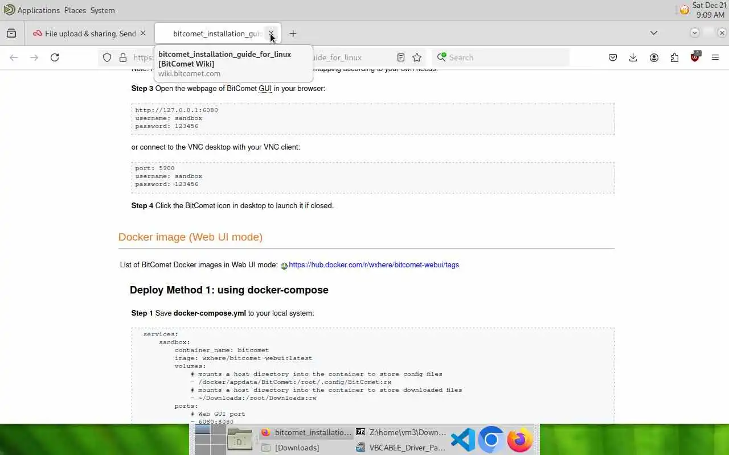The height and width of the screenshot is (455, 729).
Task: Save page to Pocket
Action: [613, 57]
